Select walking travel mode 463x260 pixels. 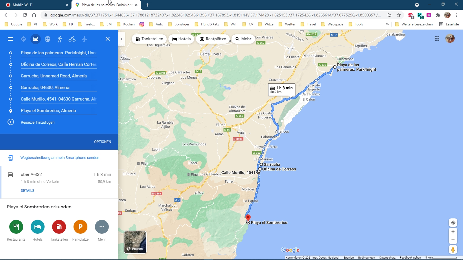tap(60, 39)
